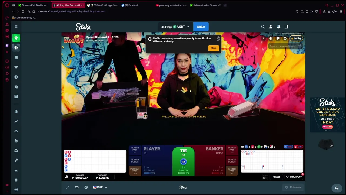Click More on the shuffle notification

tap(214, 48)
